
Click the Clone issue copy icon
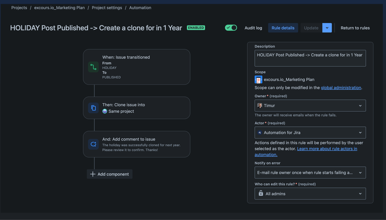93,108
